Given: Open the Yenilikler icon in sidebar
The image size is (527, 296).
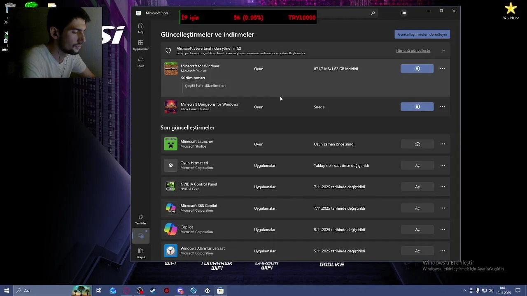Looking at the screenshot, I should tap(141, 219).
